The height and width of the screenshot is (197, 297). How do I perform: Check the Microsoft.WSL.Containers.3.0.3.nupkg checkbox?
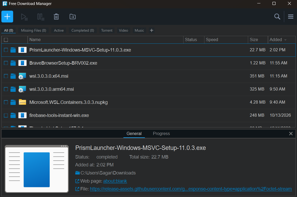(6, 102)
